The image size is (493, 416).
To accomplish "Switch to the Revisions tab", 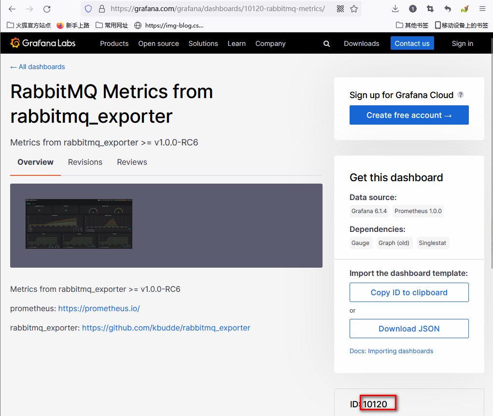I will click(85, 162).
